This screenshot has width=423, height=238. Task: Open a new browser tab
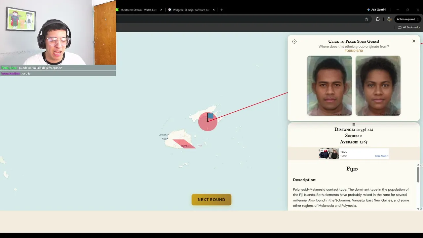(x=221, y=10)
